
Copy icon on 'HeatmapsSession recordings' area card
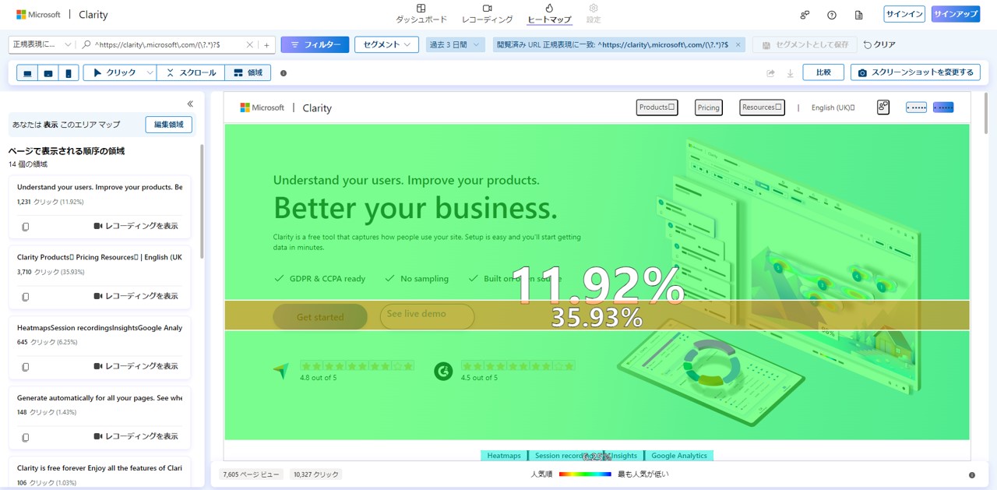tap(26, 367)
